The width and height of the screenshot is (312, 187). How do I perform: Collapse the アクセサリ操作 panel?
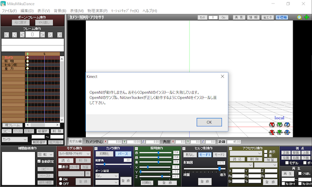tap(231, 148)
